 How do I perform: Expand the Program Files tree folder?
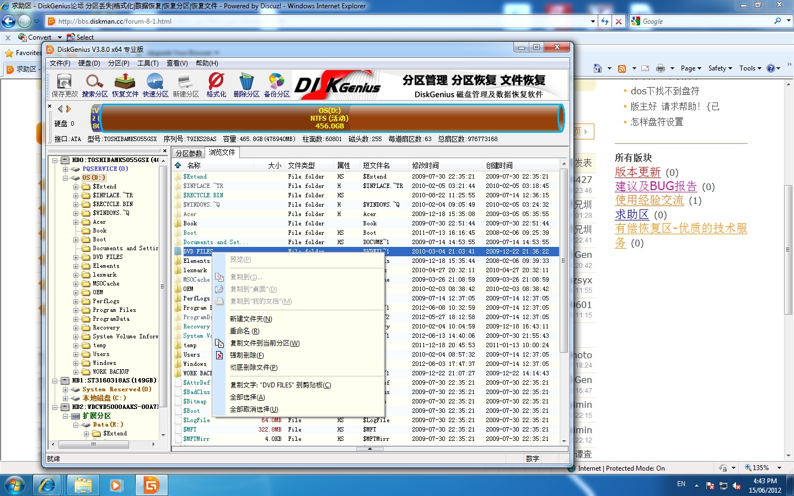pyautogui.click(x=76, y=310)
